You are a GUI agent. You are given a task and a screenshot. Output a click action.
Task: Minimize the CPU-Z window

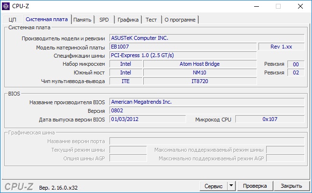point(257,6)
